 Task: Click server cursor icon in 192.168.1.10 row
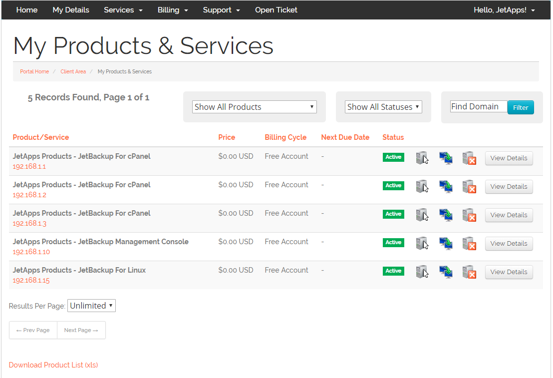tap(422, 243)
